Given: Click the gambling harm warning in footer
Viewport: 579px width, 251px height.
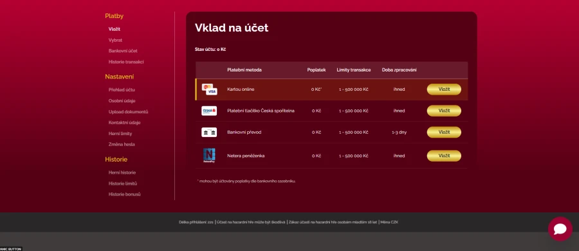Looking at the screenshot, I should pyautogui.click(x=251, y=222).
